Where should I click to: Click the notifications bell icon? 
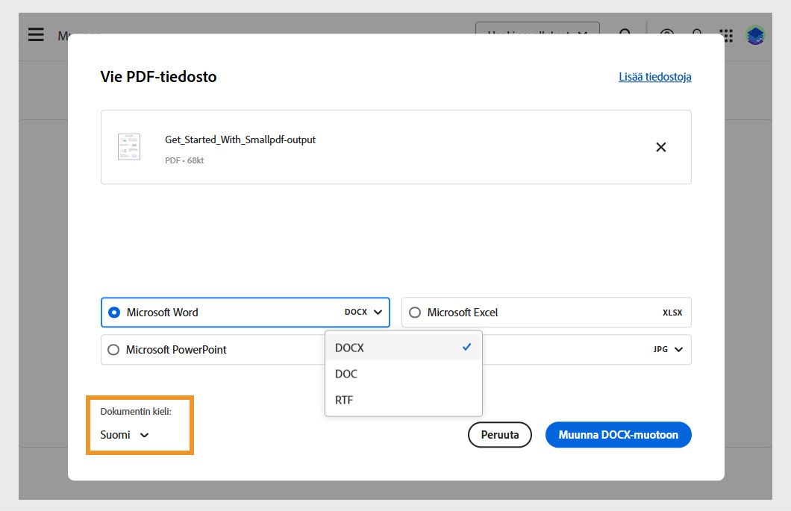click(x=695, y=35)
